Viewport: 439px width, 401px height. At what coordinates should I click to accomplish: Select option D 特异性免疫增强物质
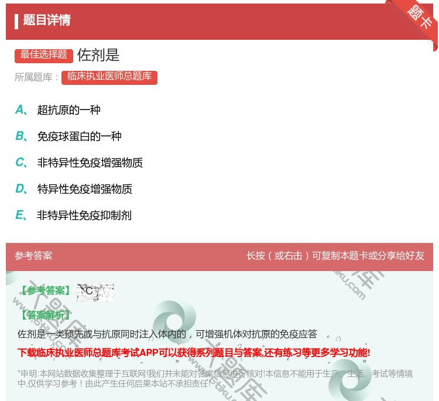74,188
